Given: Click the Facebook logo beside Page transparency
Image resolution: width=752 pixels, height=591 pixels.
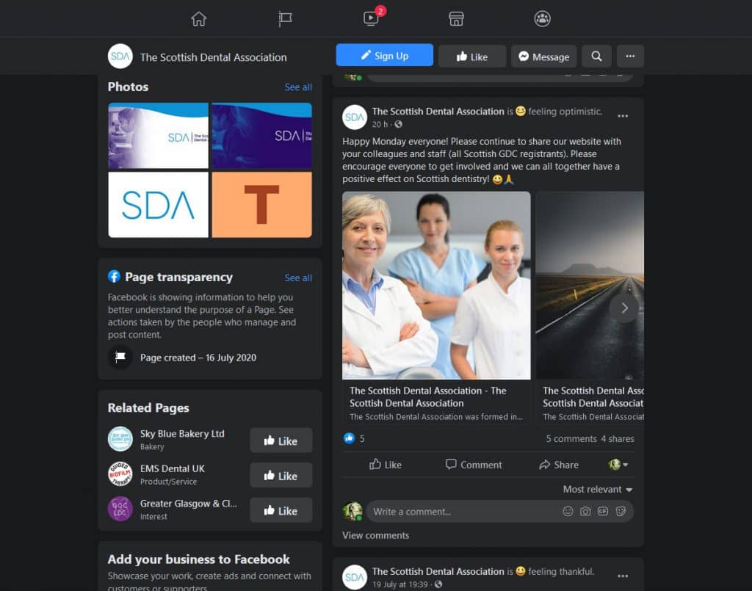Looking at the screenshot, I should 114,277.
